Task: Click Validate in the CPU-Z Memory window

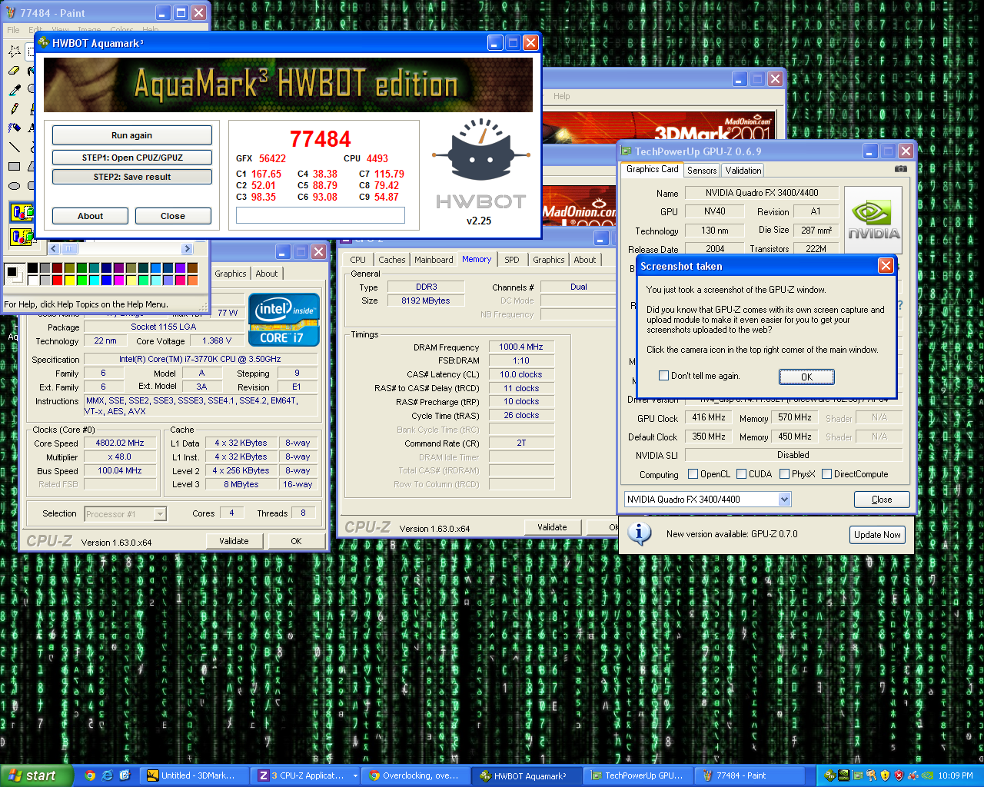Action: point(552,527)
